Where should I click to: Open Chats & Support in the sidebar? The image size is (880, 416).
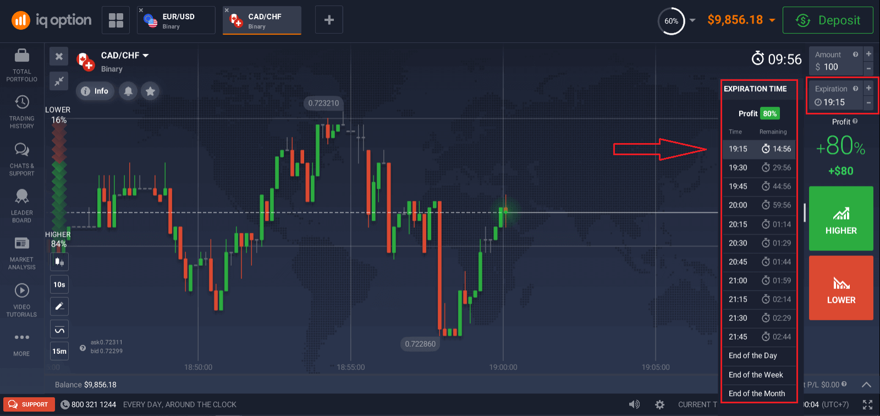pos(22,159)
